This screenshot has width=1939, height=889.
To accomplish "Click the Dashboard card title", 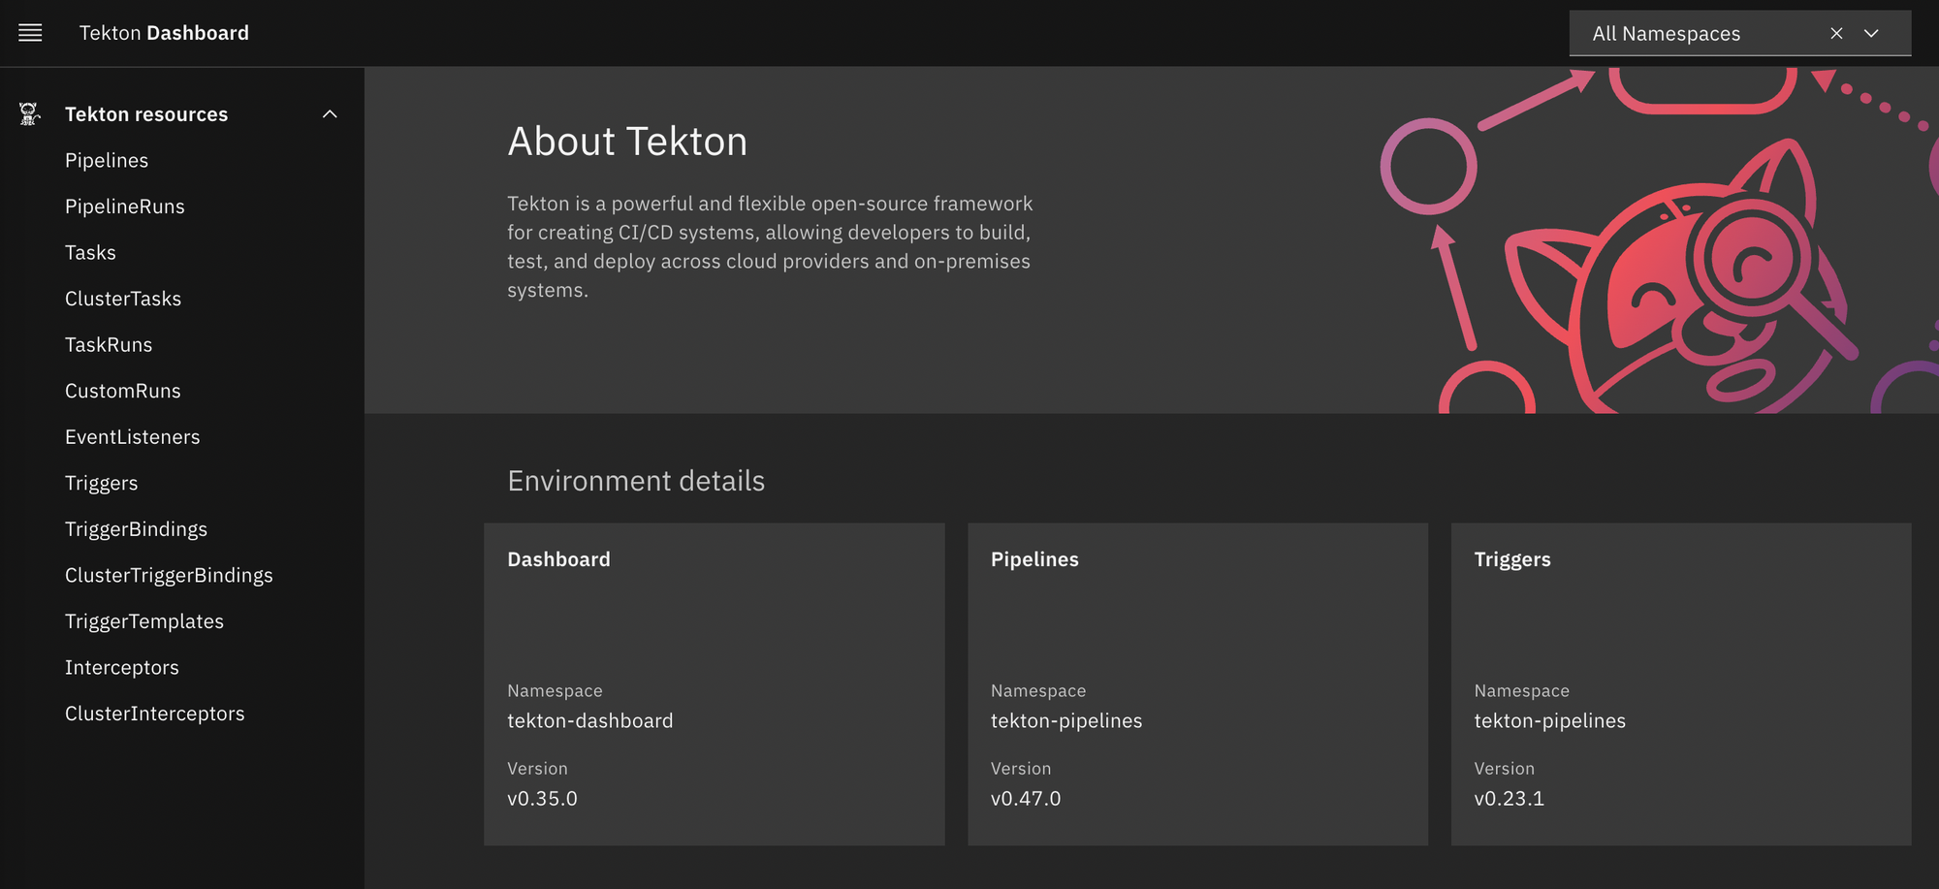I will click(558, 559).
